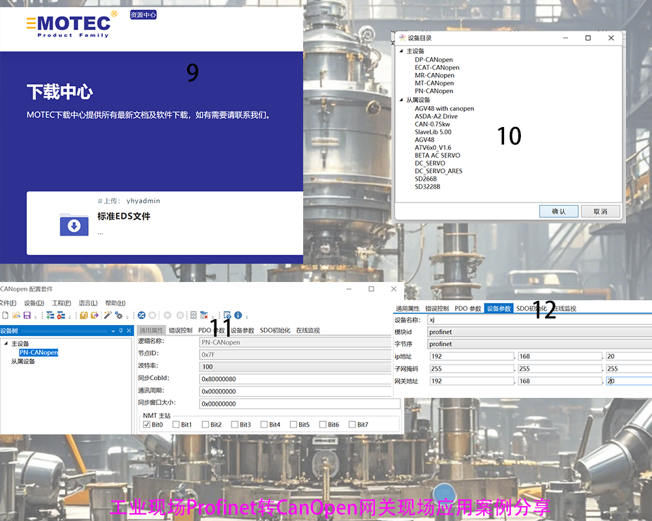
Task: Open the 帮助(H) menu
Action: [x=115, y=303]
